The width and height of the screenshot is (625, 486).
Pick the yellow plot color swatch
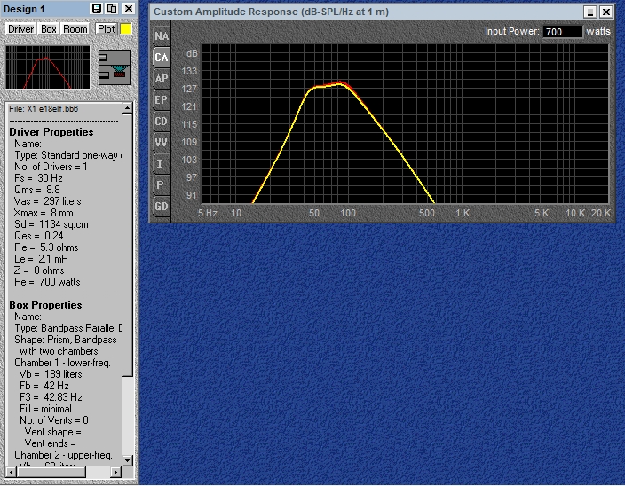pyautogui.click(x=126, y=29)
